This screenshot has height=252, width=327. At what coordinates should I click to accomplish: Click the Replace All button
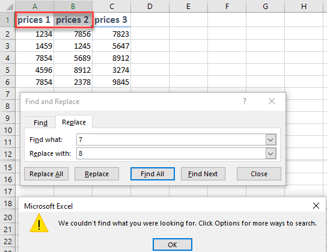pyautogui.click(x=46, y=174)
